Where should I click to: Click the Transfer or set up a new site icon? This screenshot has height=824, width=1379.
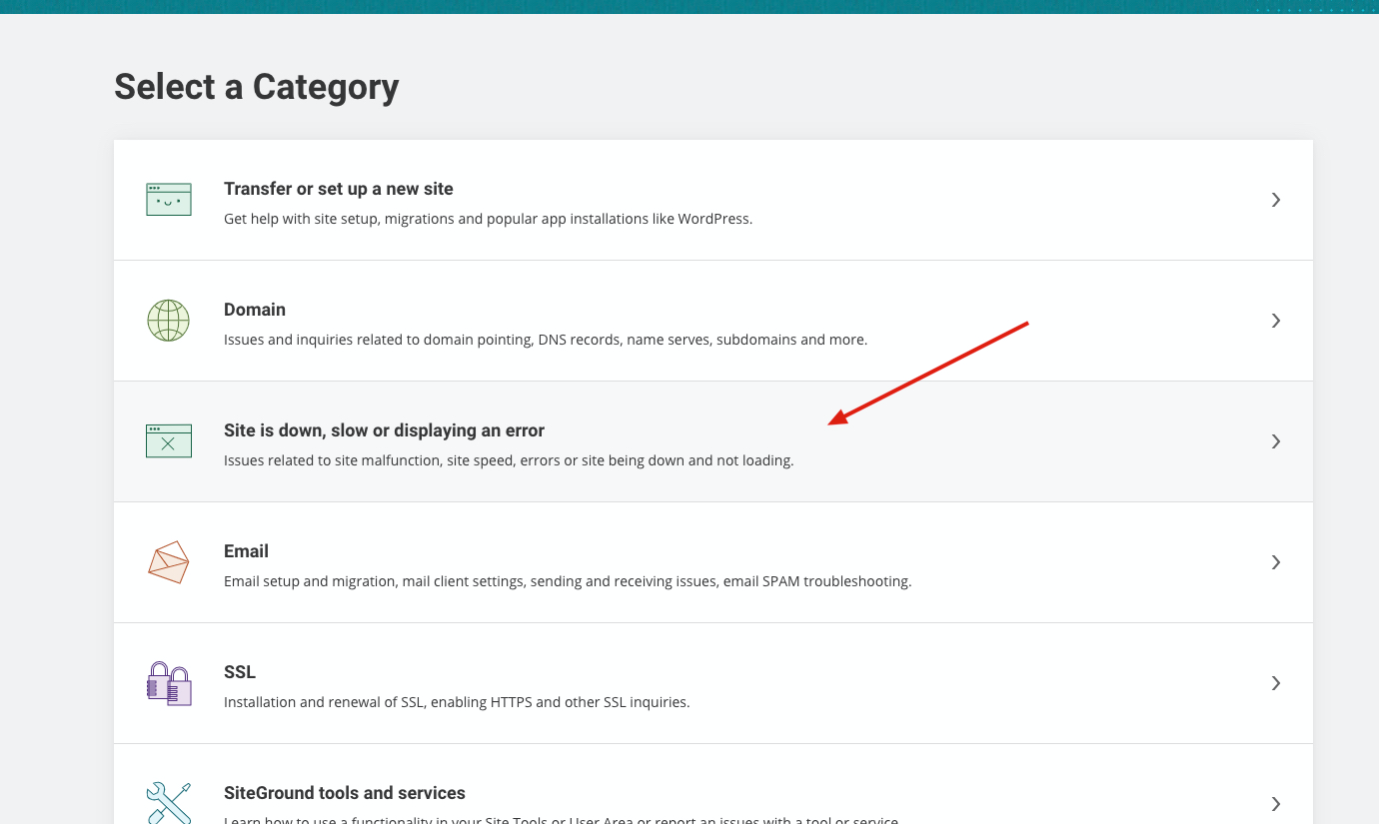pyautogui.click(x=168, y=199)
